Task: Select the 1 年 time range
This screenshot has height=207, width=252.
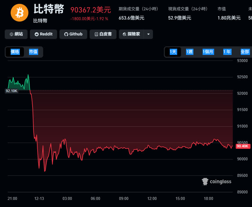Action: pos(227,52)
